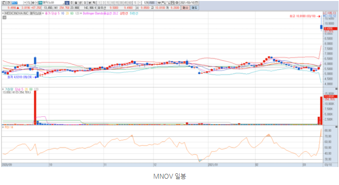This screenshot has height=185, width=339.
Task: Select the 30 interval button
Action: [121, 2]
